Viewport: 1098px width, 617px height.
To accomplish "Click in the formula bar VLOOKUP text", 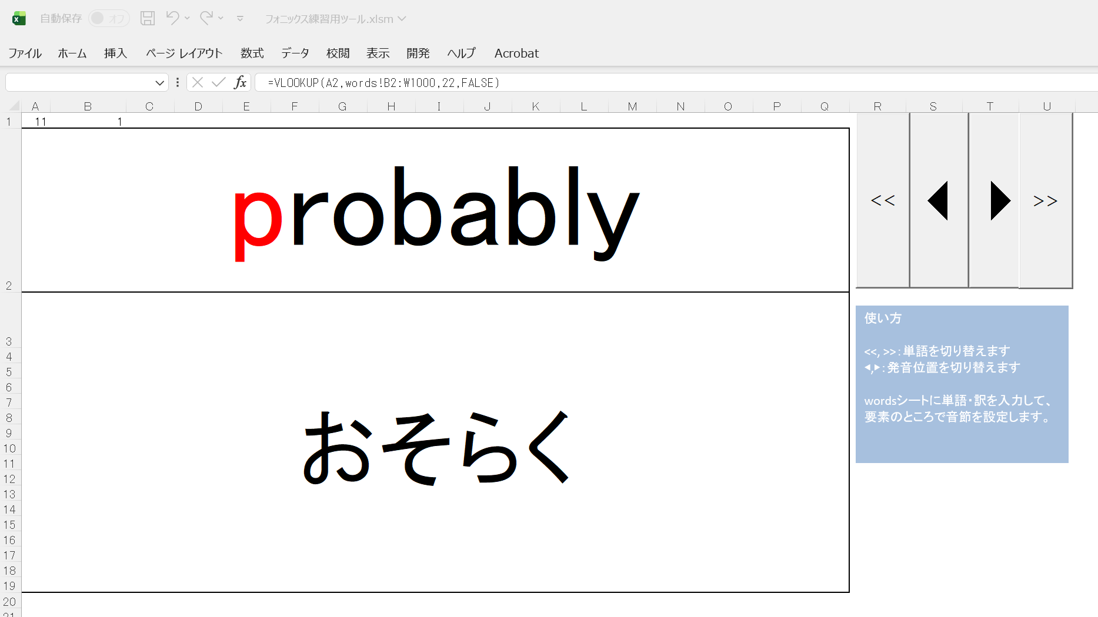I will (383, 83).
